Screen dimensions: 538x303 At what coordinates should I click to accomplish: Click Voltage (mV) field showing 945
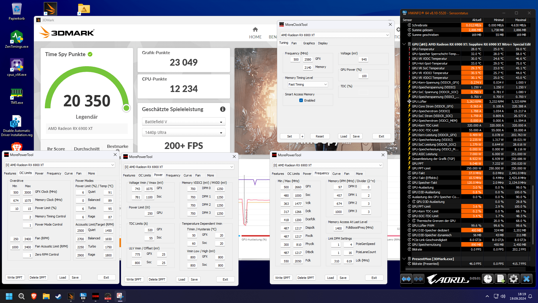point(364,59)
